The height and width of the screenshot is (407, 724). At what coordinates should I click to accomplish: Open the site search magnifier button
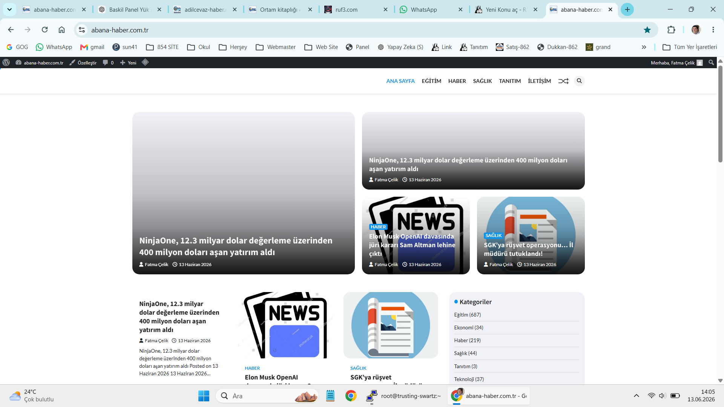[x=579, y=81]
